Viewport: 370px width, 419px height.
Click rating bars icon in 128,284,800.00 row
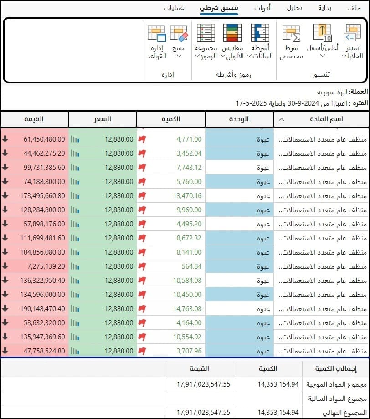coord(75,210)
